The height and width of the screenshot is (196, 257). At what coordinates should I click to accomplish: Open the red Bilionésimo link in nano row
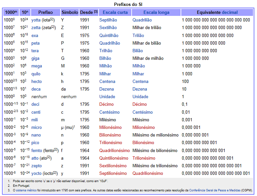pos(110,135)
